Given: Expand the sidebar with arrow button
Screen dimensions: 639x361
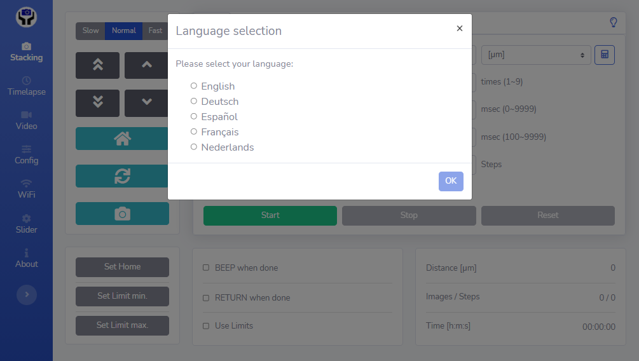Looking at the screenshot, I should pos(27,294).
